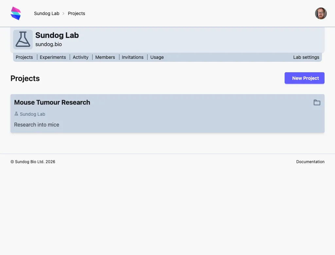Select the Projects tab
This screenshot has width=335, height=255.
pyautogui.click(x=24, y=57)
